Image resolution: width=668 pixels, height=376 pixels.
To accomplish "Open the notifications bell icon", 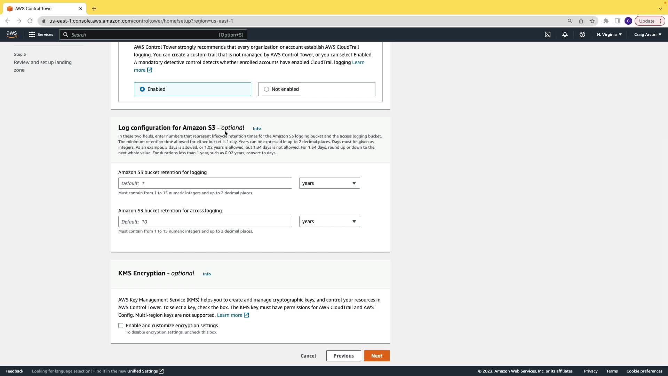I will point(565,34).
